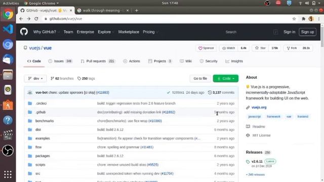Click the link icon next to vuejs.org
The width and height of the screenshot is (324, 182).
click(x=248, y=107)
